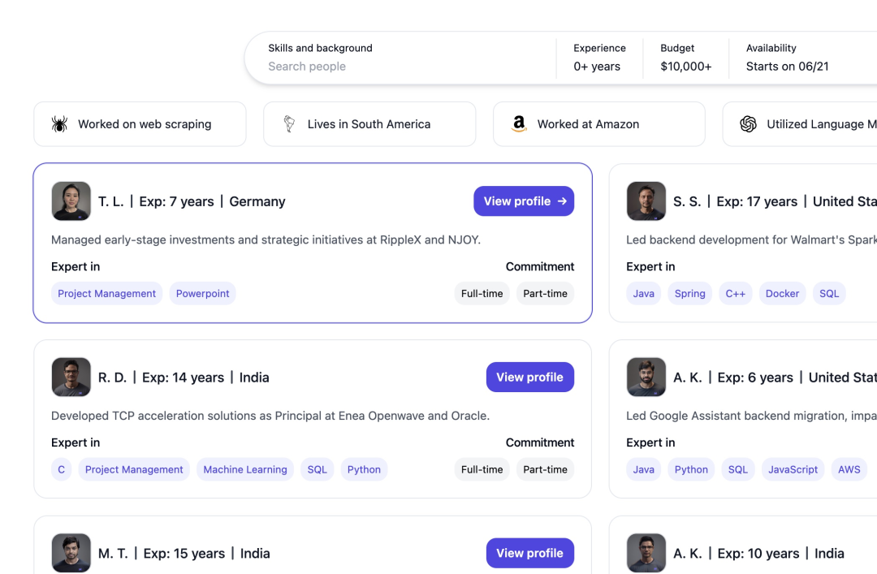Click Python tag on R. D.'s card
This screenshot has width=877, height=574.
[x=364, y=469]
